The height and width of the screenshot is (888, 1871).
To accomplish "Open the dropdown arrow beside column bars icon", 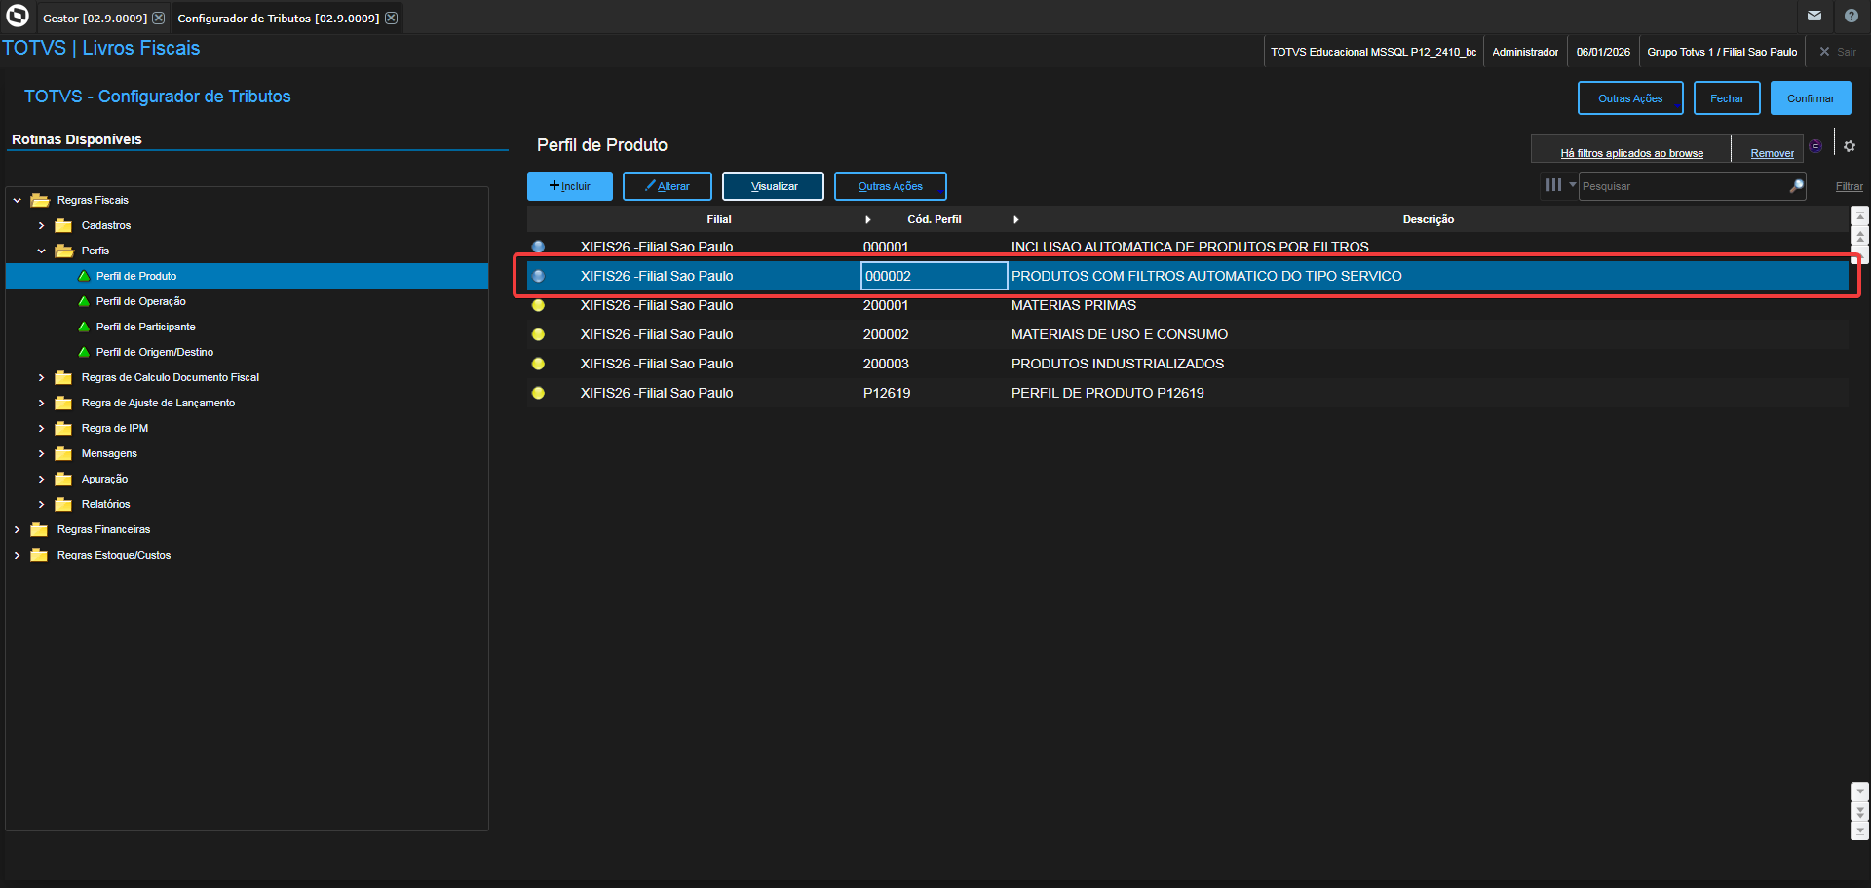I will coord(1572,184).
